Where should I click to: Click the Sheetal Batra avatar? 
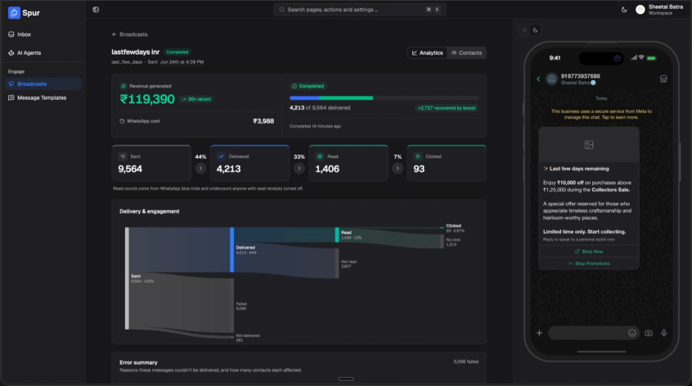pos(640,10)
